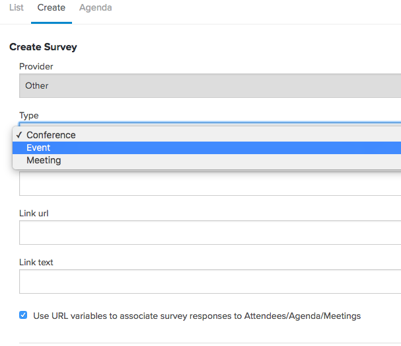Viewport: 401px width, 346px height.
Task: Click the Provider field label
Action: [36, 67]
